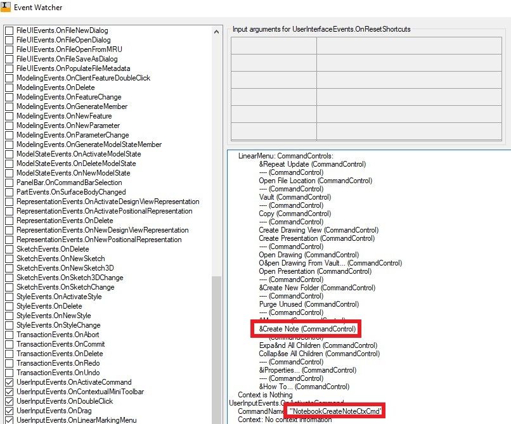Image resolution: width=511 pixels, height=424 pixels.
Task: Click 'Create Presentation (CommandControl)' line
Action: (x=316, y=238)
